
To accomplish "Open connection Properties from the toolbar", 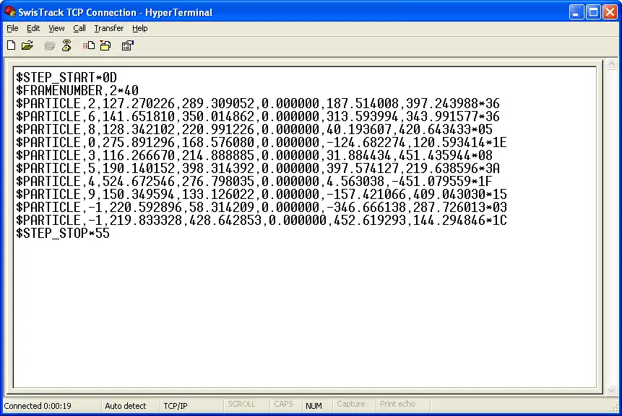I will point(127,45).
